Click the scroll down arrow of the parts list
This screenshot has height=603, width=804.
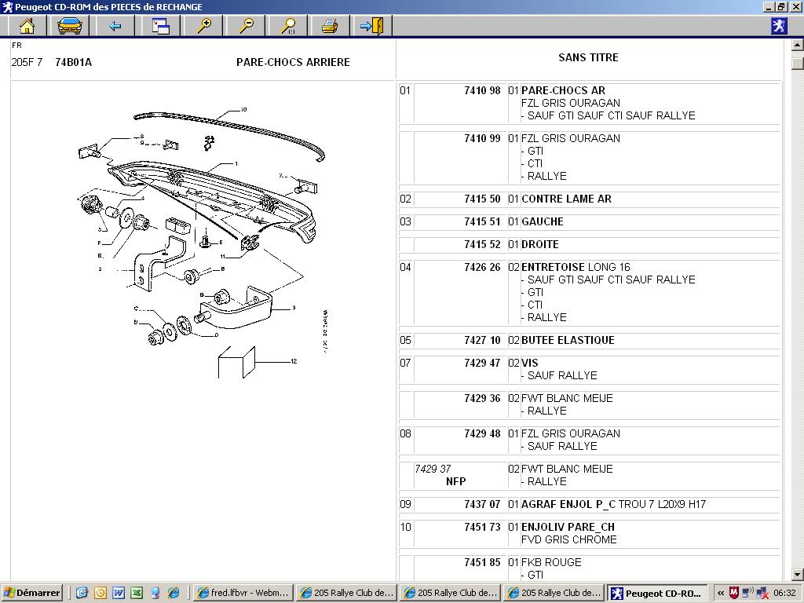[x=797, y=574]
